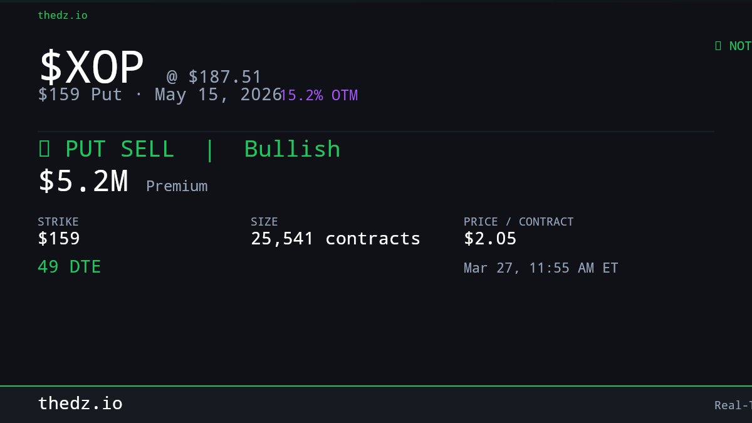Click the icon before PUT SELL

44,149
